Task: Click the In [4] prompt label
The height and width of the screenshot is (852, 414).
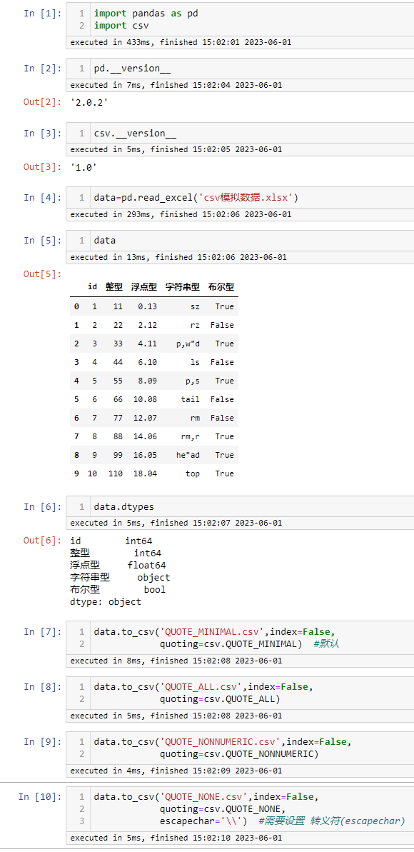Action: tap(42, 198)
